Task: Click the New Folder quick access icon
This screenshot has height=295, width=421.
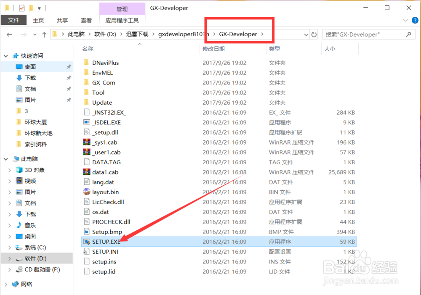Action: click(x=31, y=8)
